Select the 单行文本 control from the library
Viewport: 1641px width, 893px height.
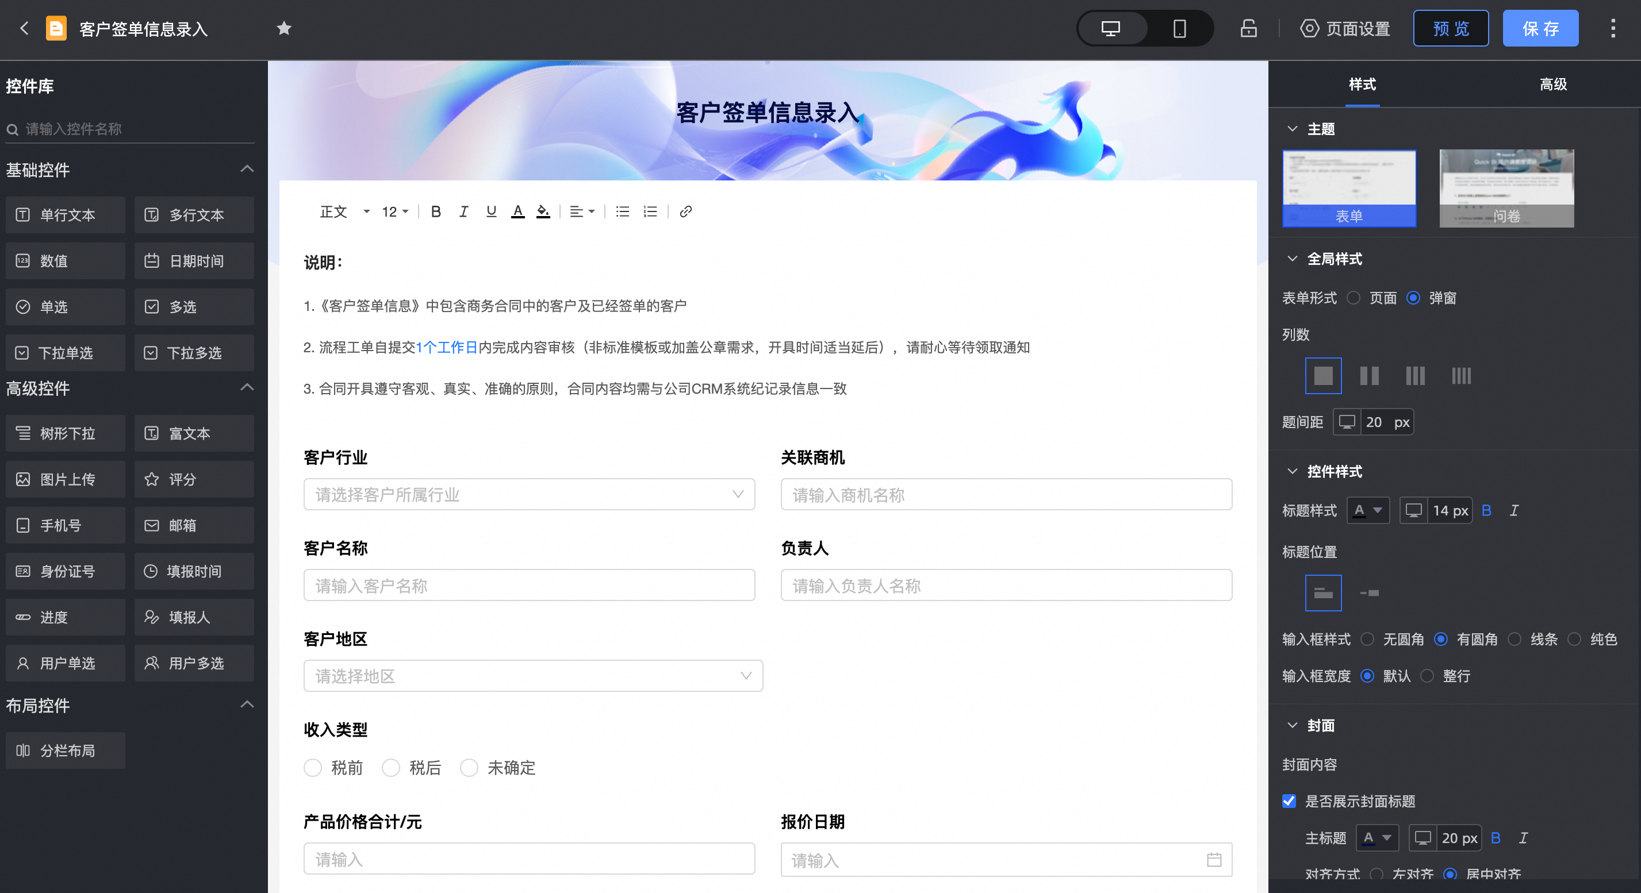click(x=65, y=215)
